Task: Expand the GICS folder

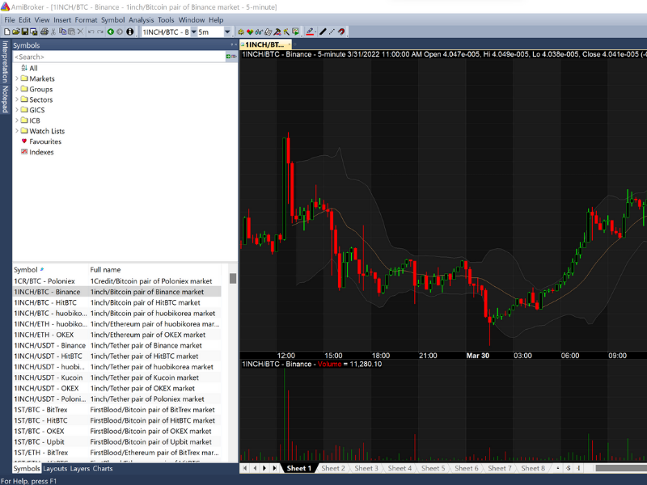Action: [x=17, y=110]
